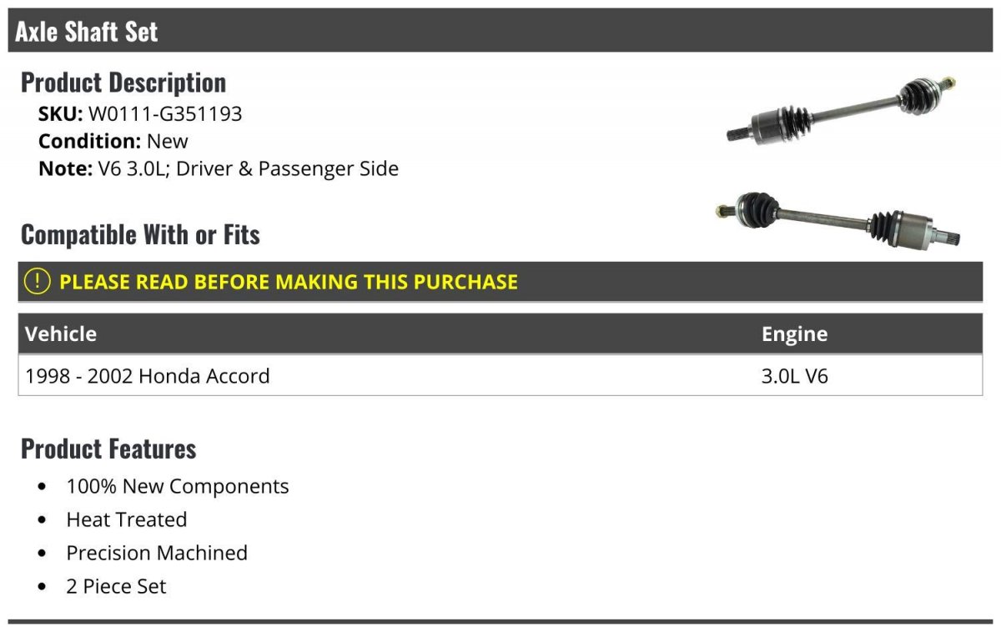Click the 2 Piece Set feature item
This screenshot has width=1001, height=632.
(x=116, y=586)
